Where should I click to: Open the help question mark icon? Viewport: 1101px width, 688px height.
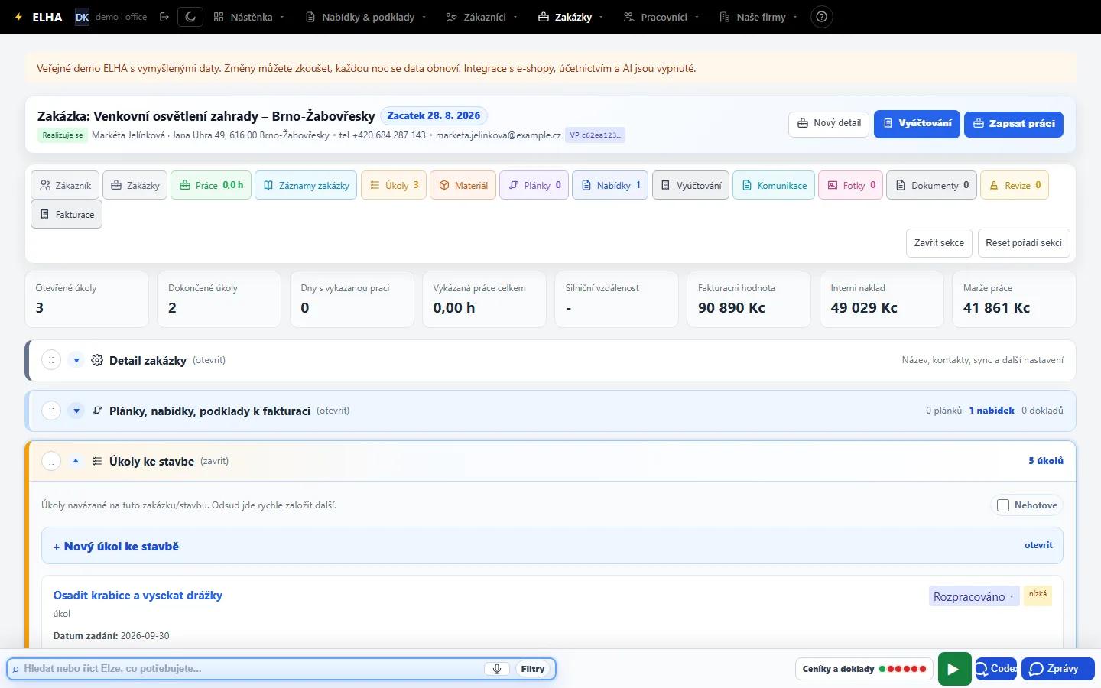(822, 17)
